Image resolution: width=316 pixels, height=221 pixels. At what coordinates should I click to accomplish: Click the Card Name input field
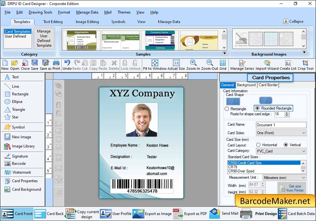point(281,125)
